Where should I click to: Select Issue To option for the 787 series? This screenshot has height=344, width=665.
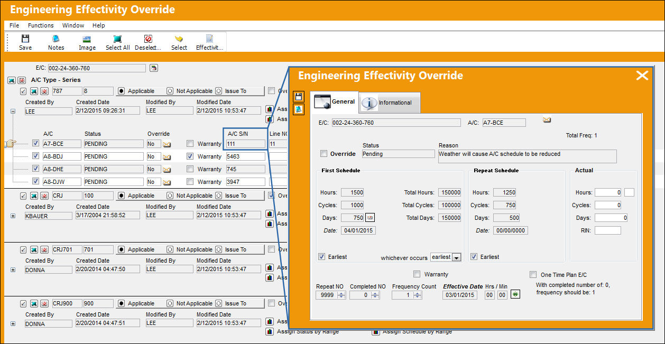click(x=219, y=91)
